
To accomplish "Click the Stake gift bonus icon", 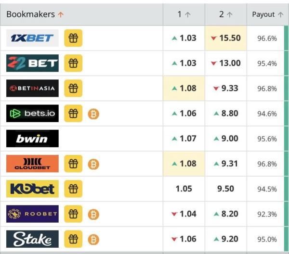I will [73, 239].
